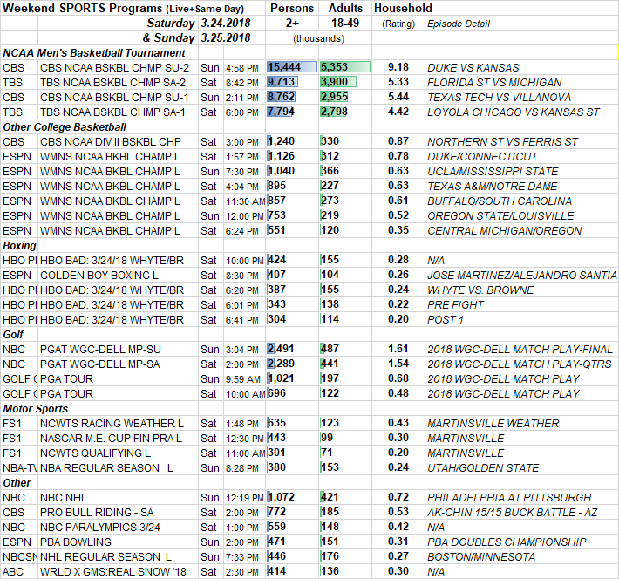Select the NCAA Men's Basketball Tournament heading
The image size is (619, 579).
tap(94, 53)
